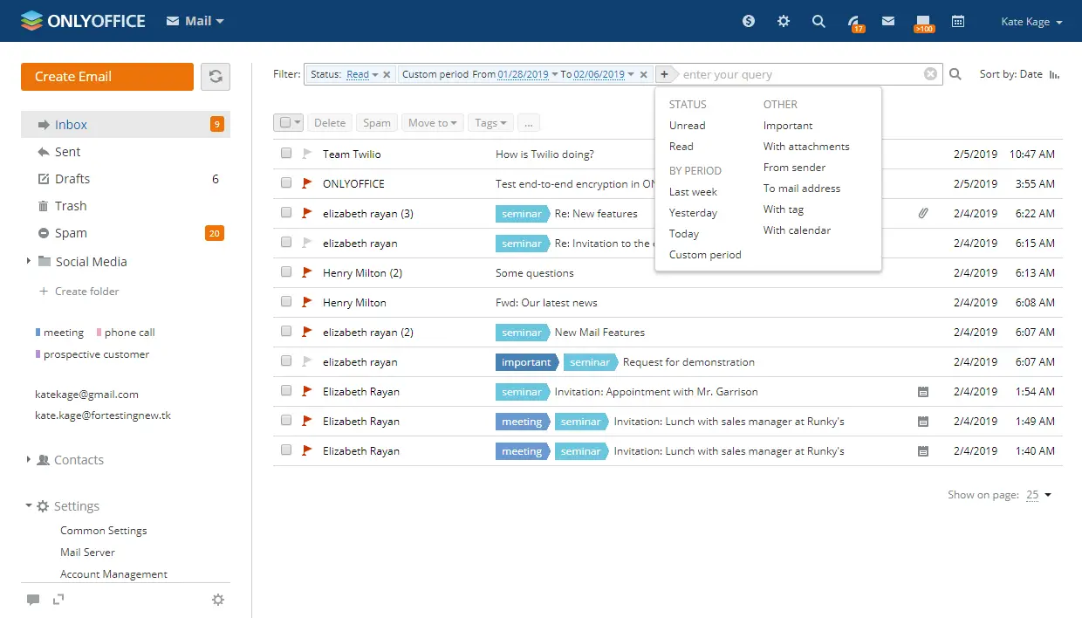Screen dimensions: 1082x618
Task: Check the Fwd: Our latest news checkbox
Action: [285, 302]
